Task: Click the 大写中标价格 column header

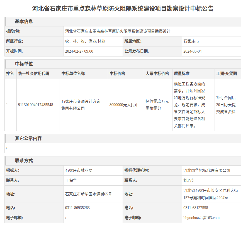Action: pyautogui.click(x=157, y=73)
